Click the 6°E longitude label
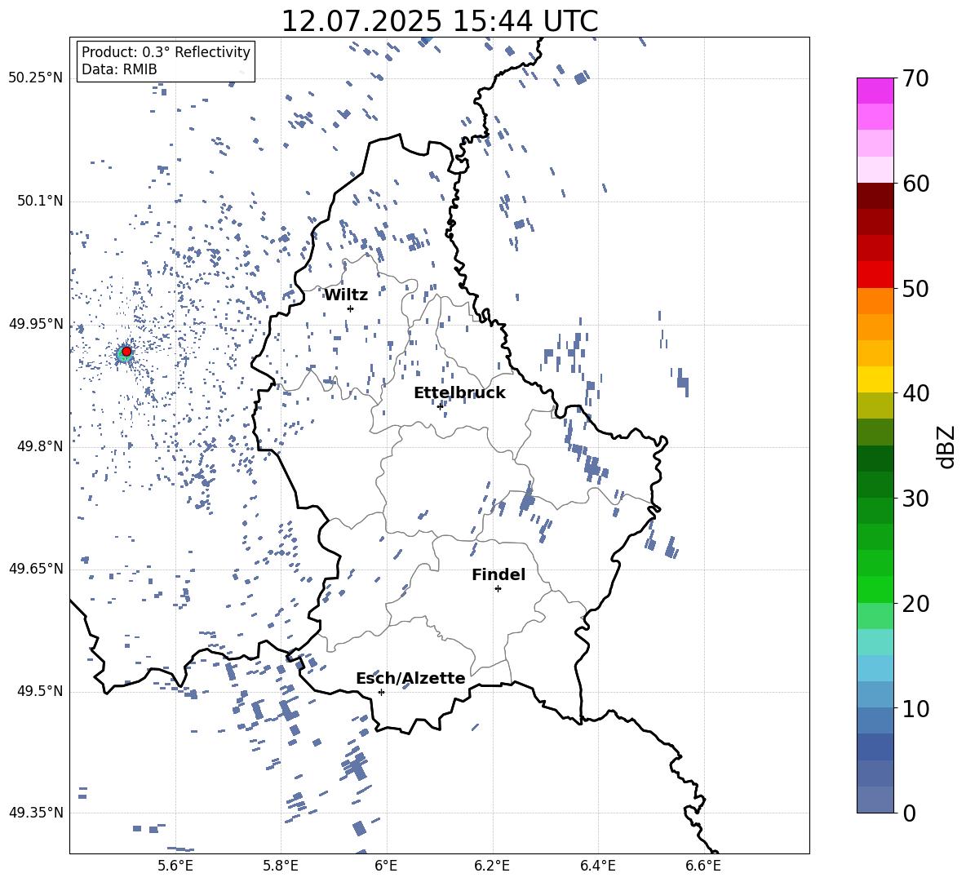The width and height of the screenshot is (966, 882). (386, 866)
